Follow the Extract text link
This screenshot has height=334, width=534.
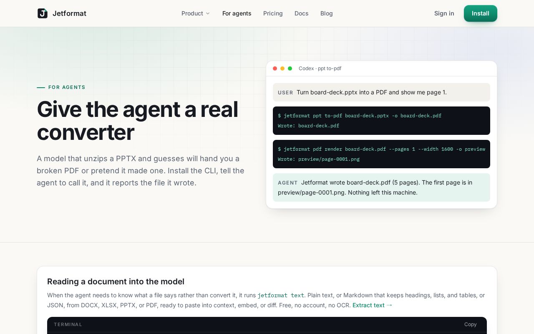(373, 305)
